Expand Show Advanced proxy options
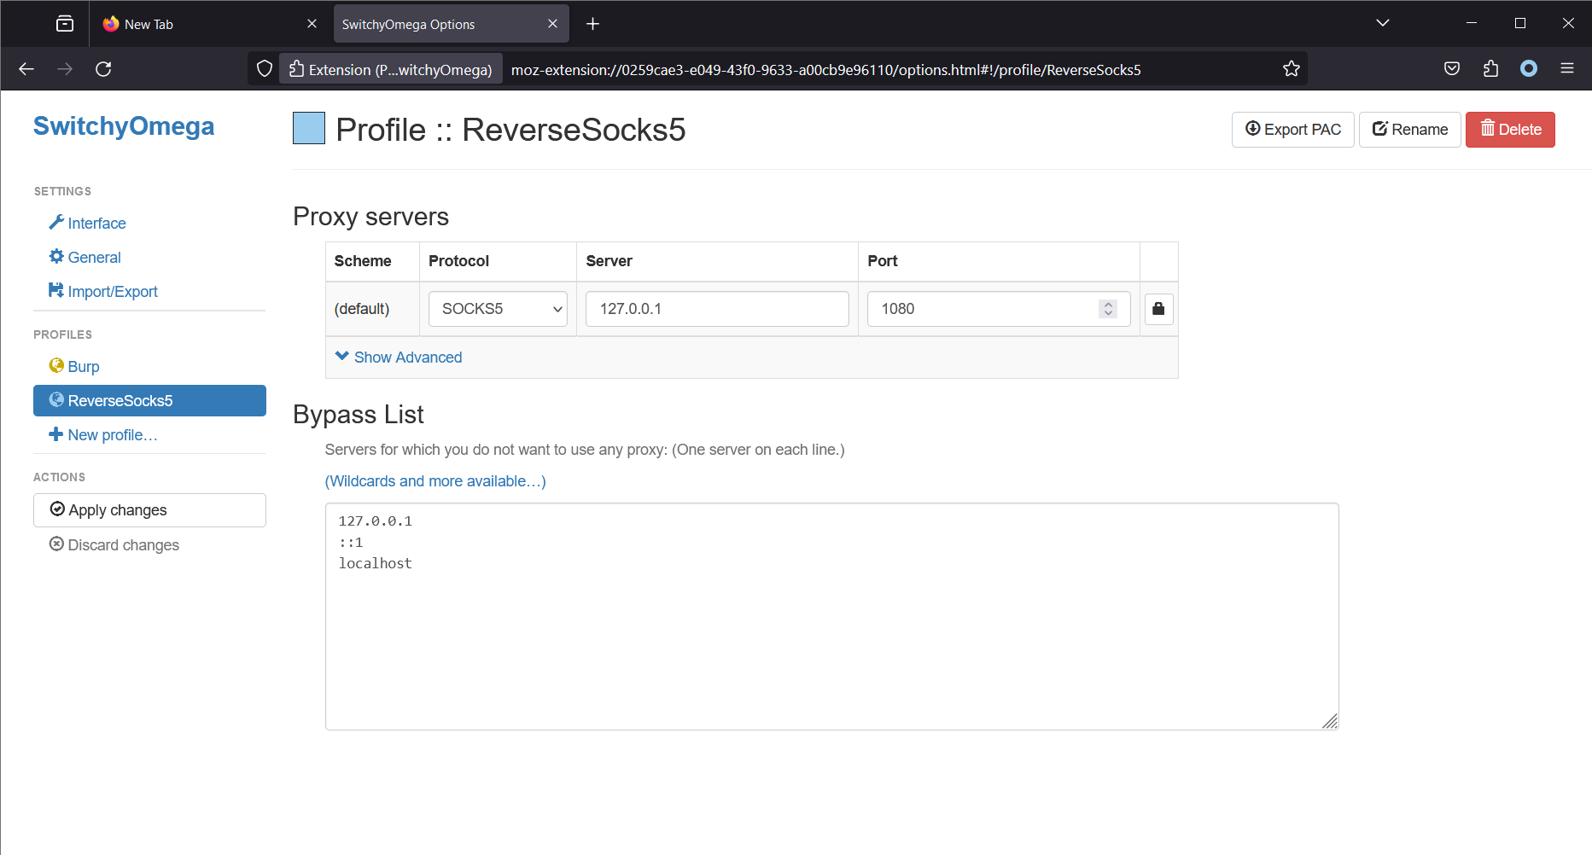The image size is (1592, 855). tap(399, 357)
